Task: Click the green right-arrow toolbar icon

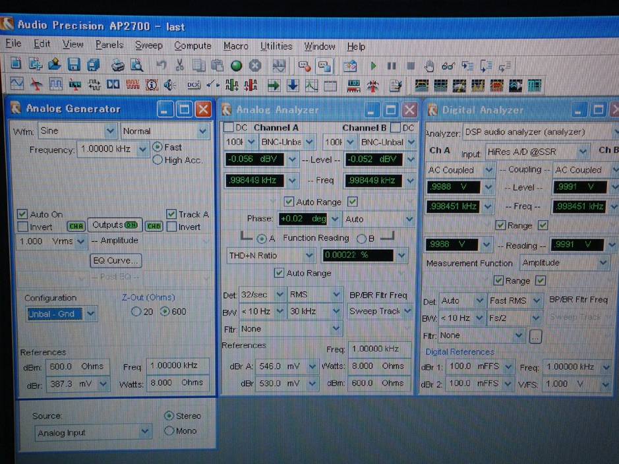Action: (x=273, y=85)
